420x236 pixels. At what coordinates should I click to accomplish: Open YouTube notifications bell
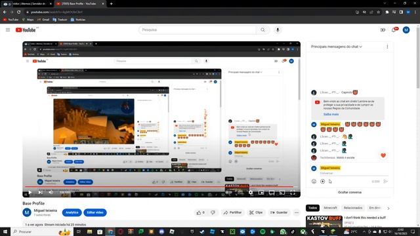pos(394,30)
